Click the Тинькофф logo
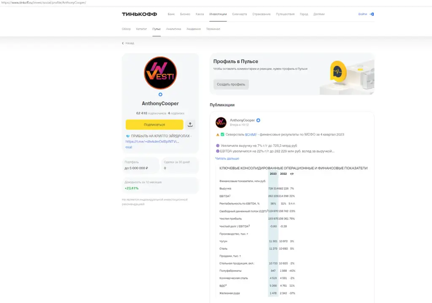Viewport: 432px width, 303px height. 139,14
